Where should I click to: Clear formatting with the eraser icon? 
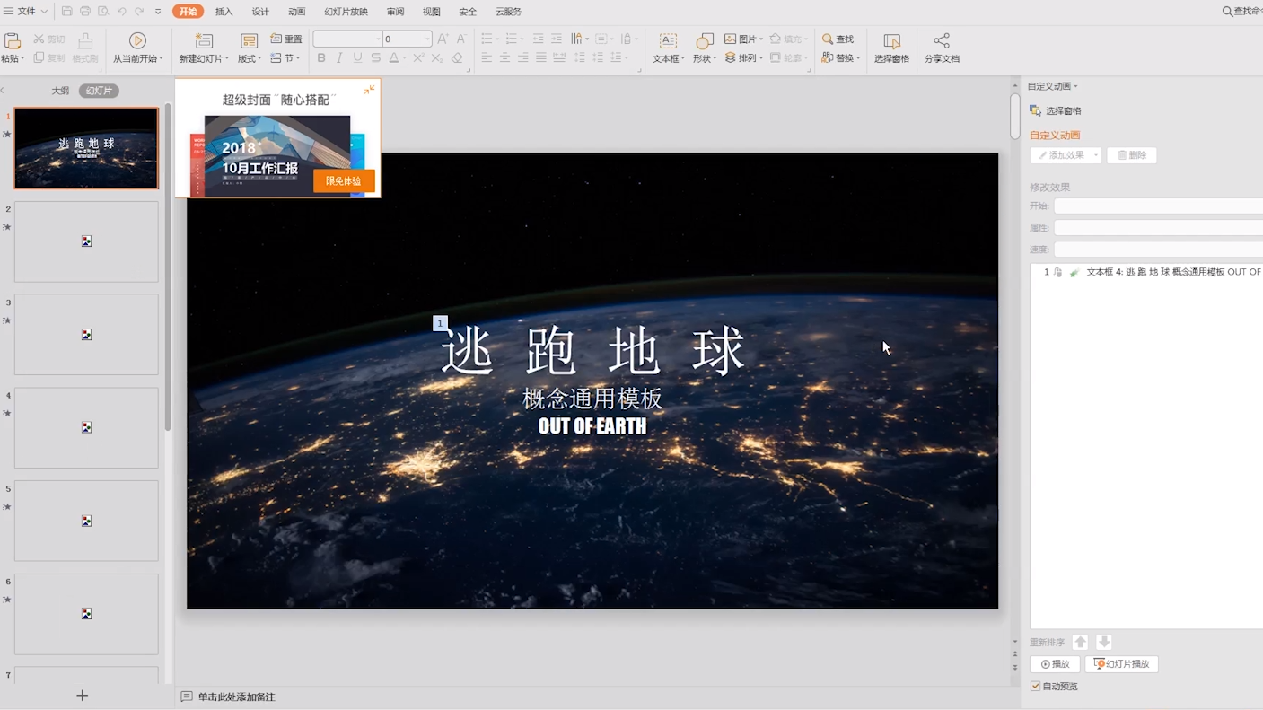457,57
